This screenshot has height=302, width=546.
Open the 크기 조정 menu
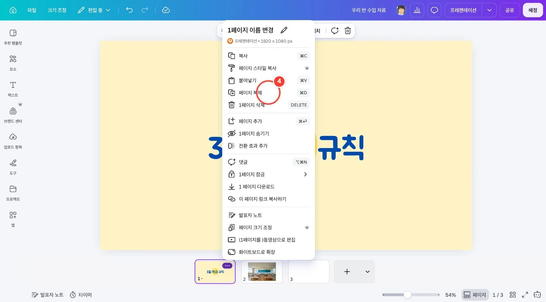pos(57,10)
